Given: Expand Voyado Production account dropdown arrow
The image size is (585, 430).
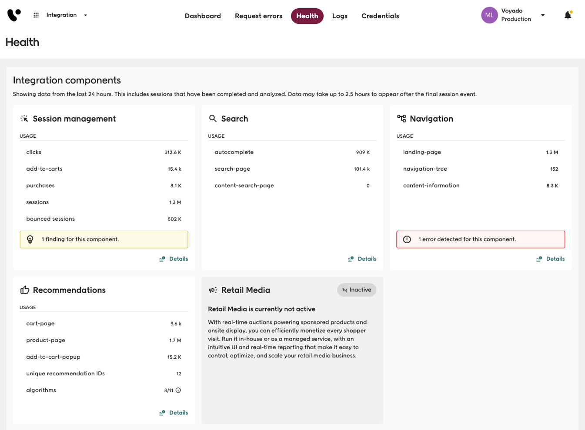Looking at the screenshot, I should tap(543, 15).
